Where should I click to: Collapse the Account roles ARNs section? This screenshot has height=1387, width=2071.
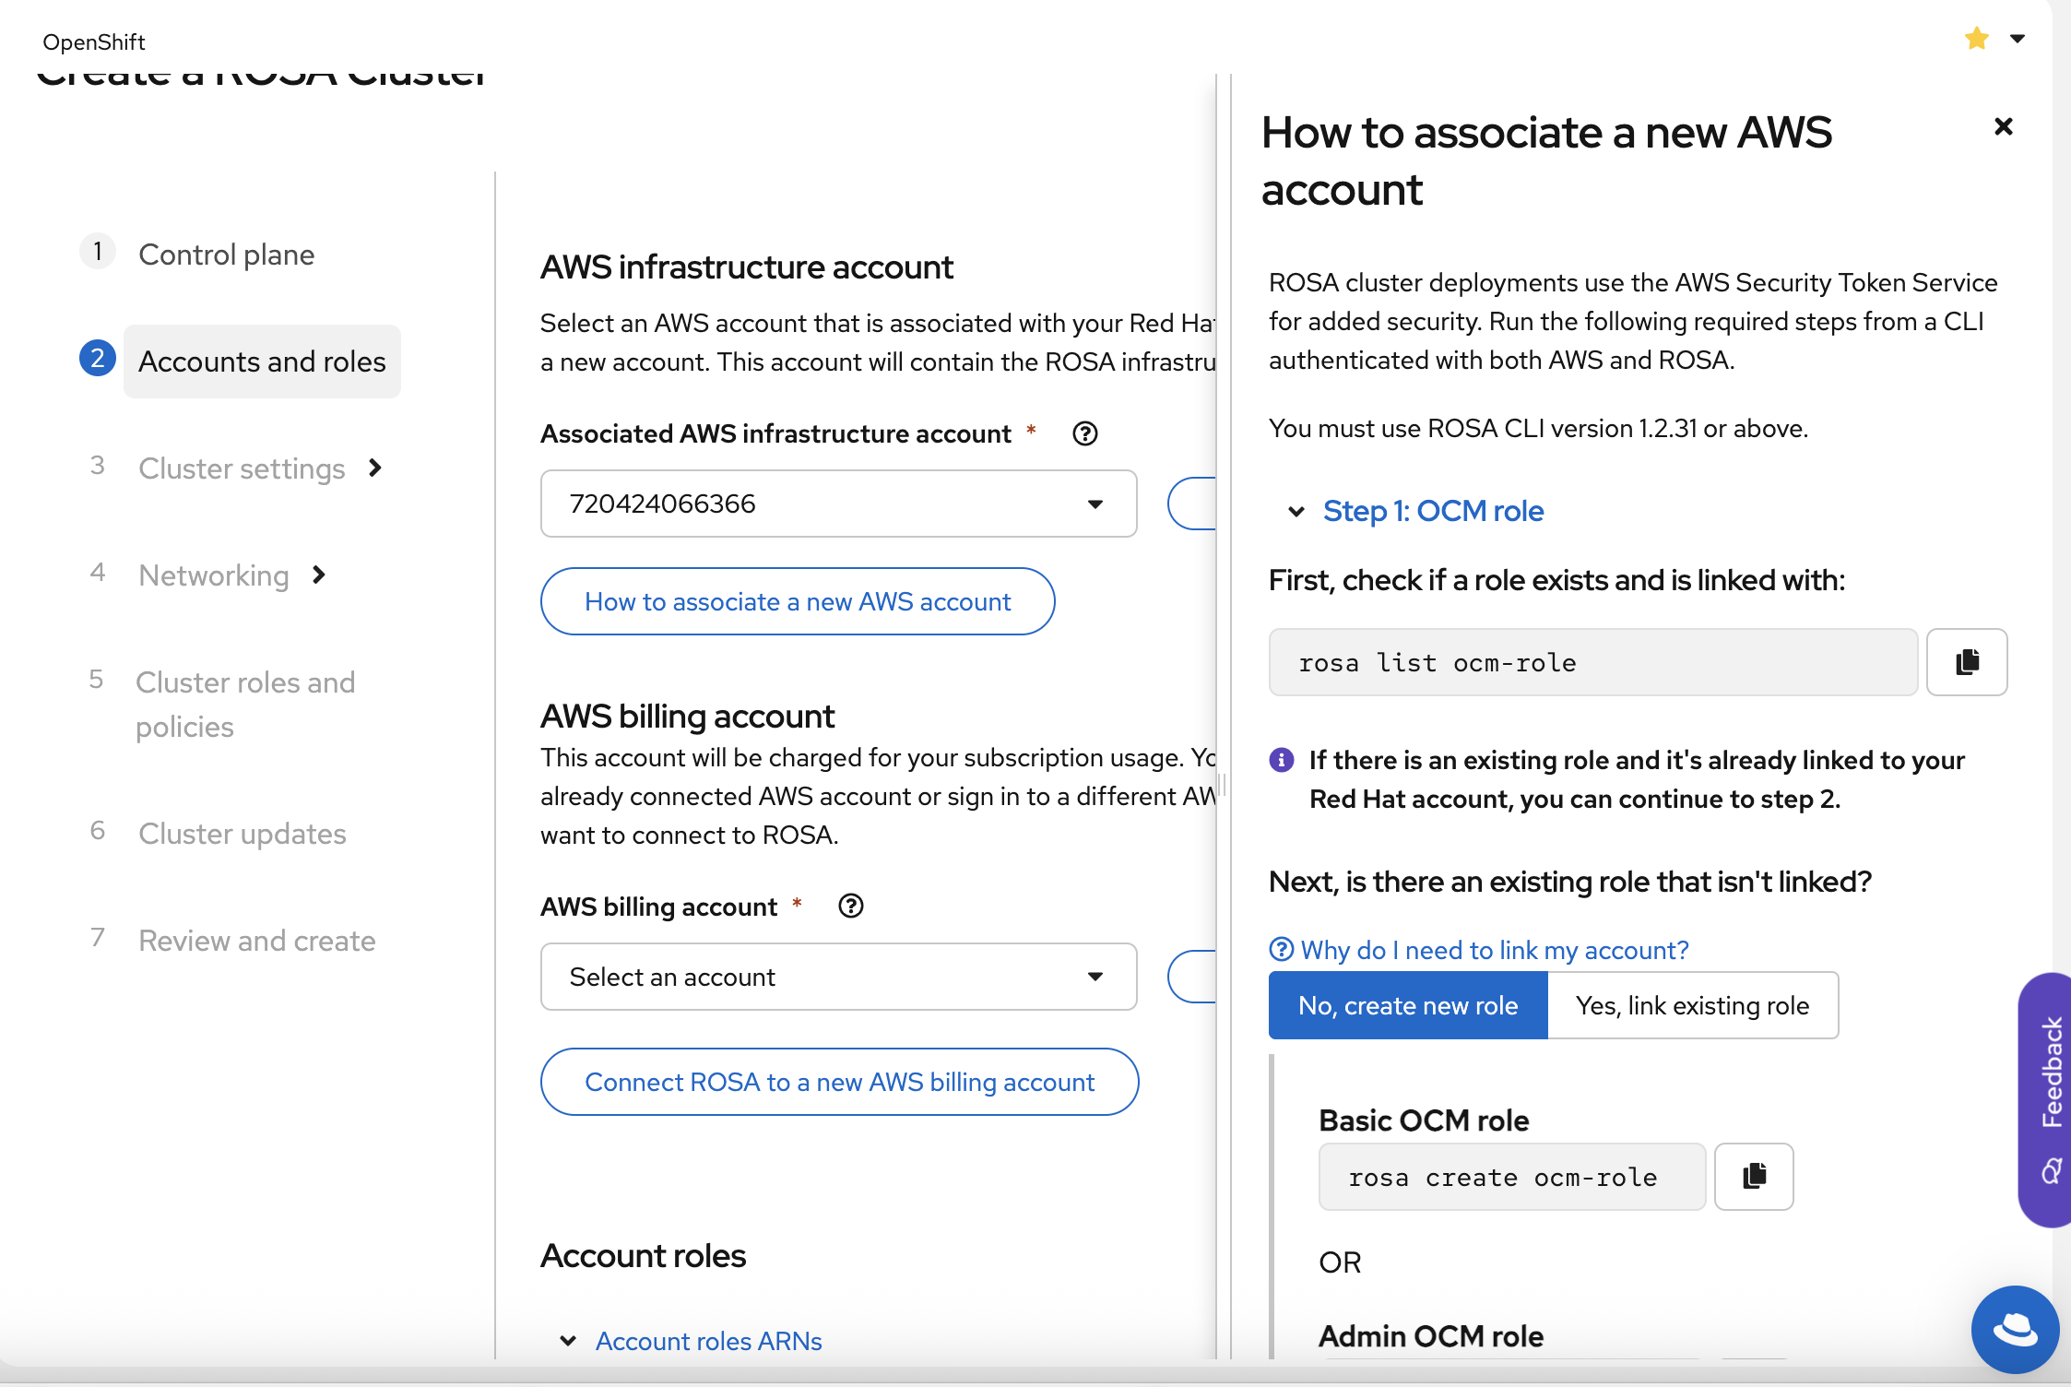706,1341
